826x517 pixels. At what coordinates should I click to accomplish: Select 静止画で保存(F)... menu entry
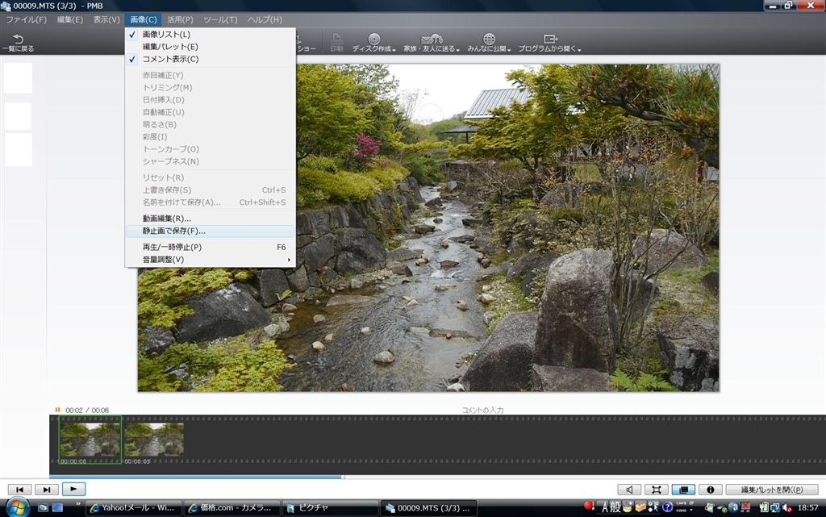pyautogui.click(x=173, y=231)
